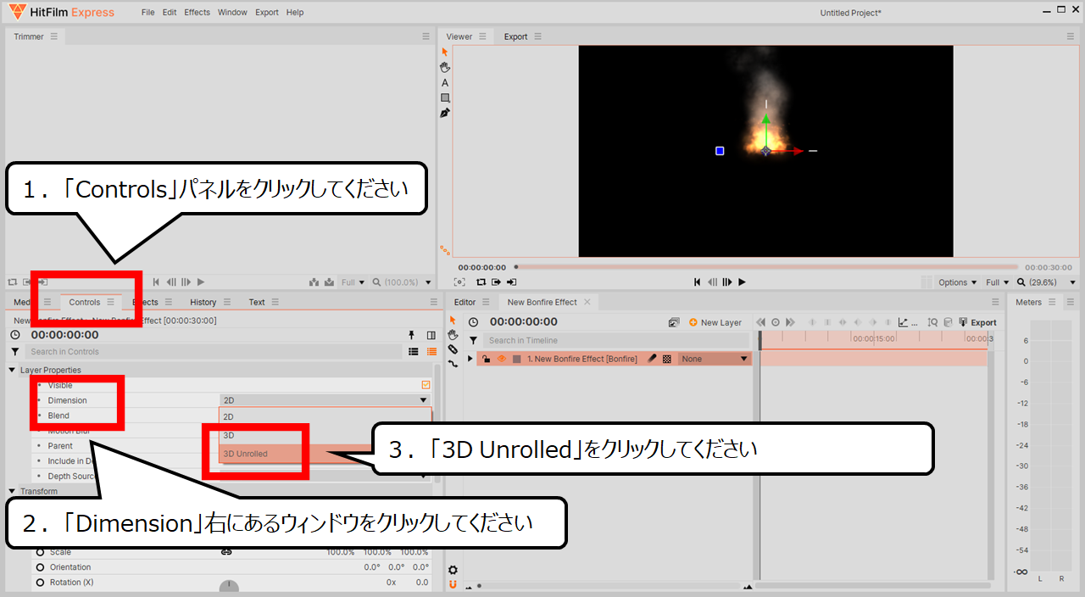Switch to Export tab beside Viewer
1085x597 pixels.
click(x=515, y=36)
